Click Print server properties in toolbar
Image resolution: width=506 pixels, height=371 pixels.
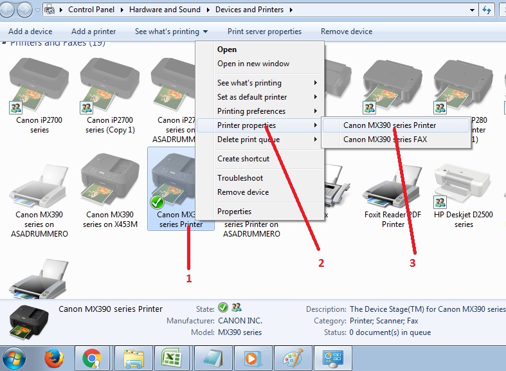pyautogui.click(x=265, y=32)
